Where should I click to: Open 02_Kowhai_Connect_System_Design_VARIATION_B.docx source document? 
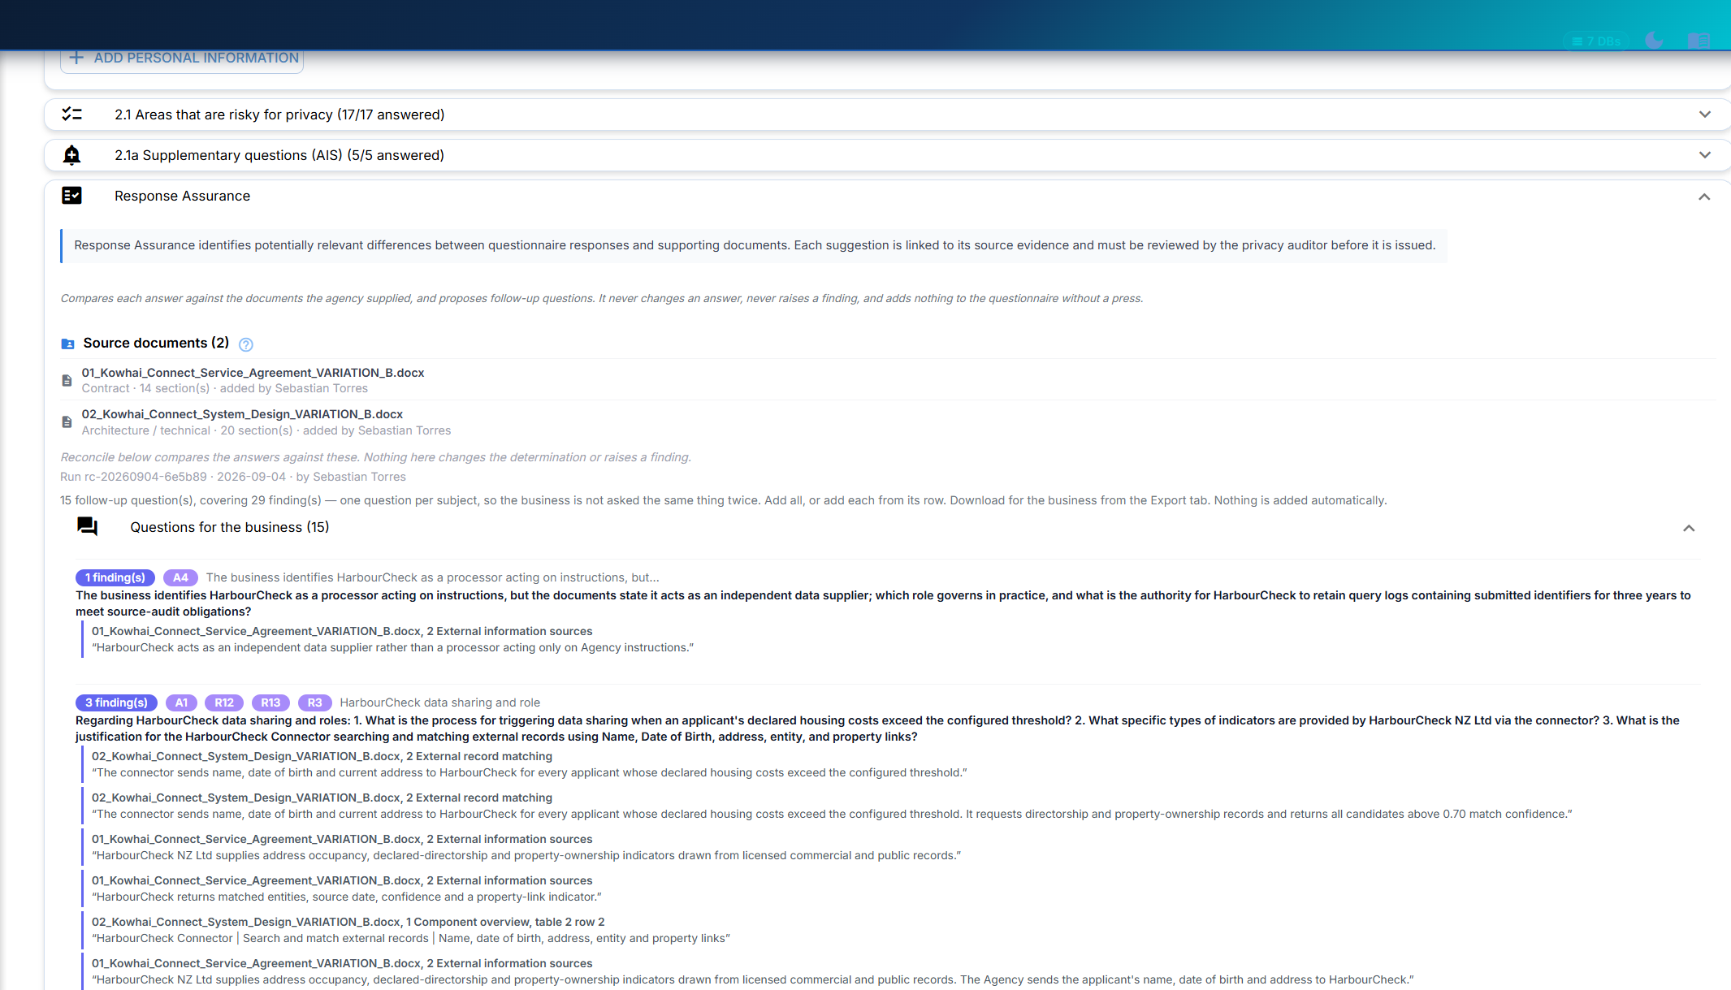[x=242, y=414]
